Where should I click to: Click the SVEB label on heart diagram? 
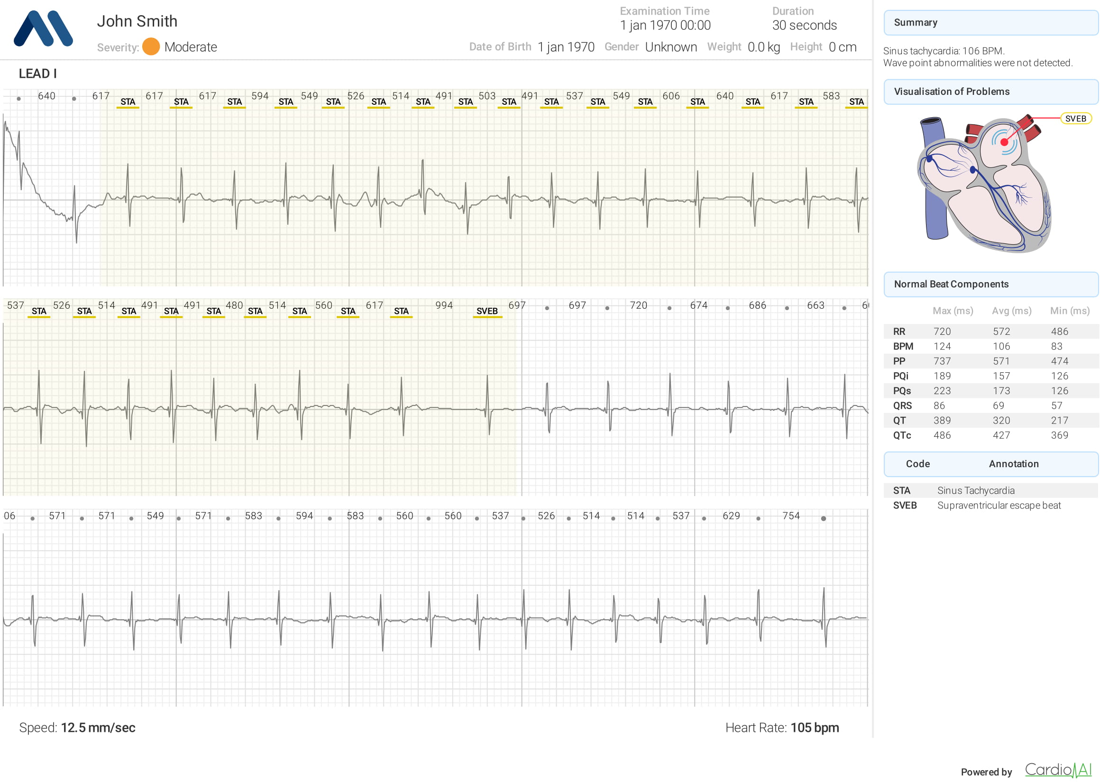click(x=1075, y=119)
